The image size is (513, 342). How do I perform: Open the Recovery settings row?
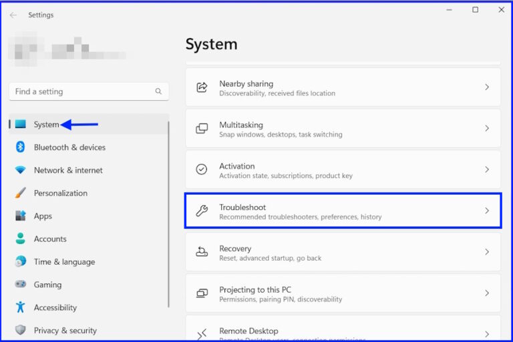(x=343, y=252)
